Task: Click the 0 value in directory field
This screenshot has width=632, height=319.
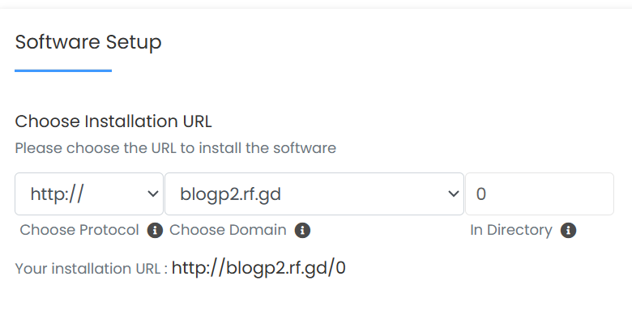Action: tap(480, 194)
